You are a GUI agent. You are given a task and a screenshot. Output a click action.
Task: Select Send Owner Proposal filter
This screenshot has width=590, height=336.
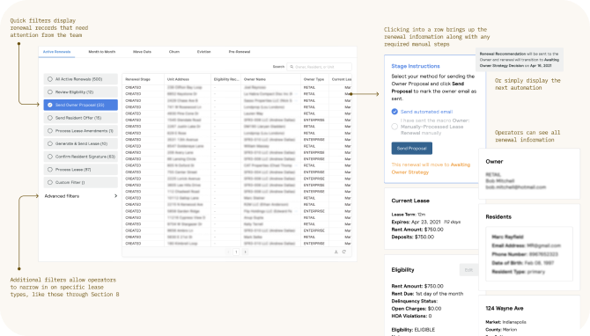click(x=80, y=105)
